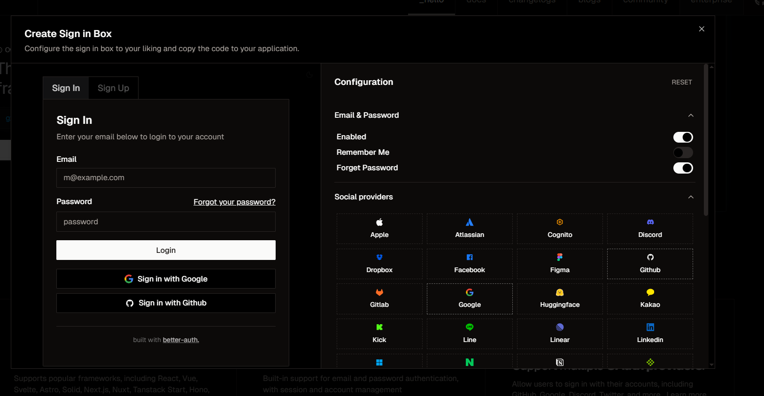Choose the Notion provider icon

point(560,362)
